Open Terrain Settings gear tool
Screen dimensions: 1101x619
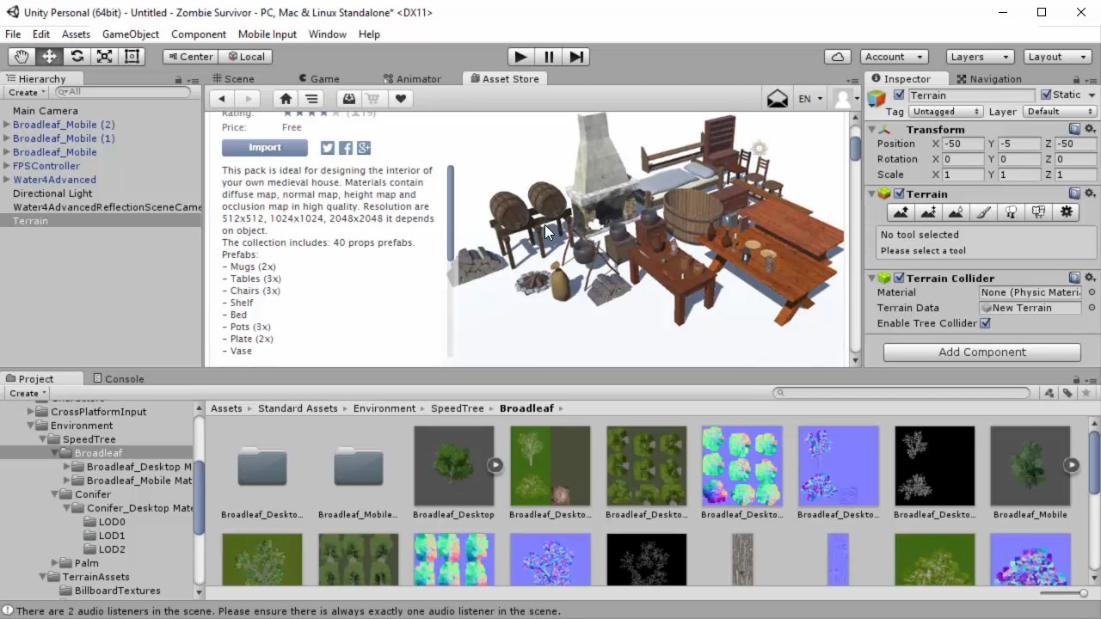click(1067, 212)
